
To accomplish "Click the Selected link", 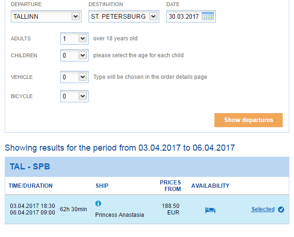I will 263,209.
